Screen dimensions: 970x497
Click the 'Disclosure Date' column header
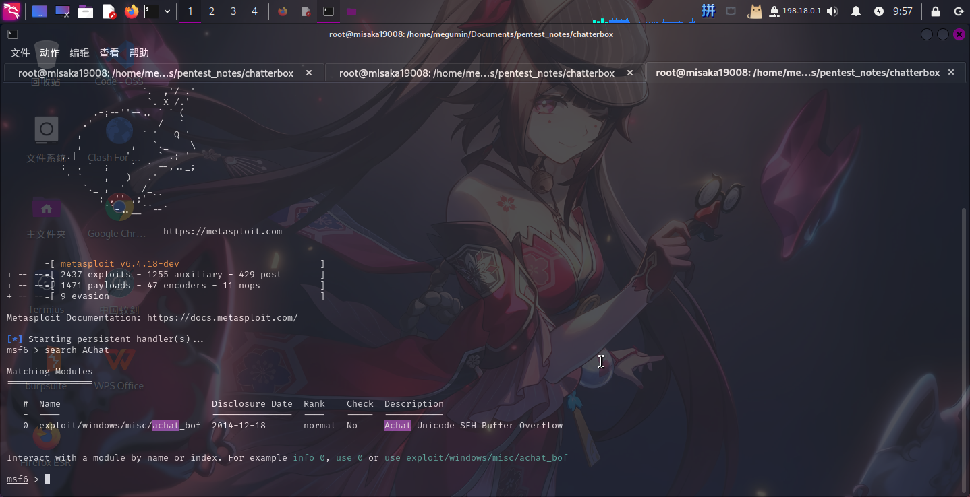252,403
